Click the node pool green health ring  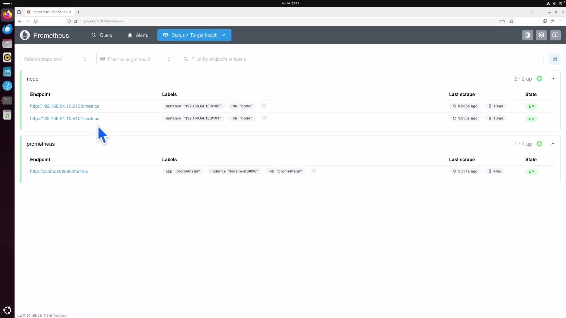point(539,79)
